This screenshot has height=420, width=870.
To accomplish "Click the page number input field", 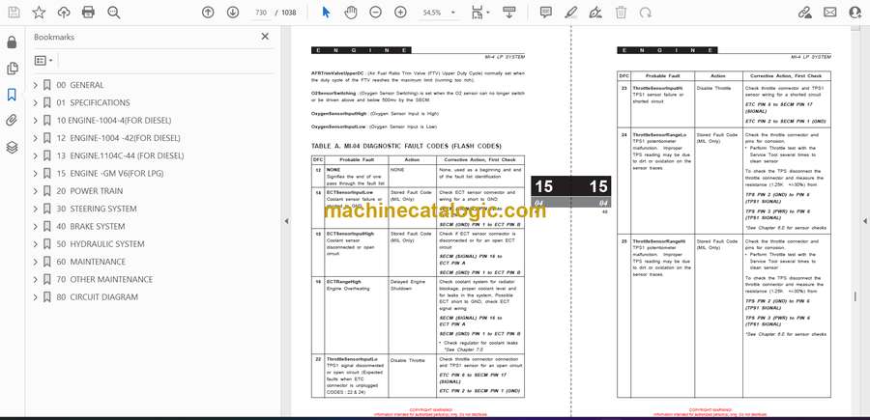I will (260, 13).
